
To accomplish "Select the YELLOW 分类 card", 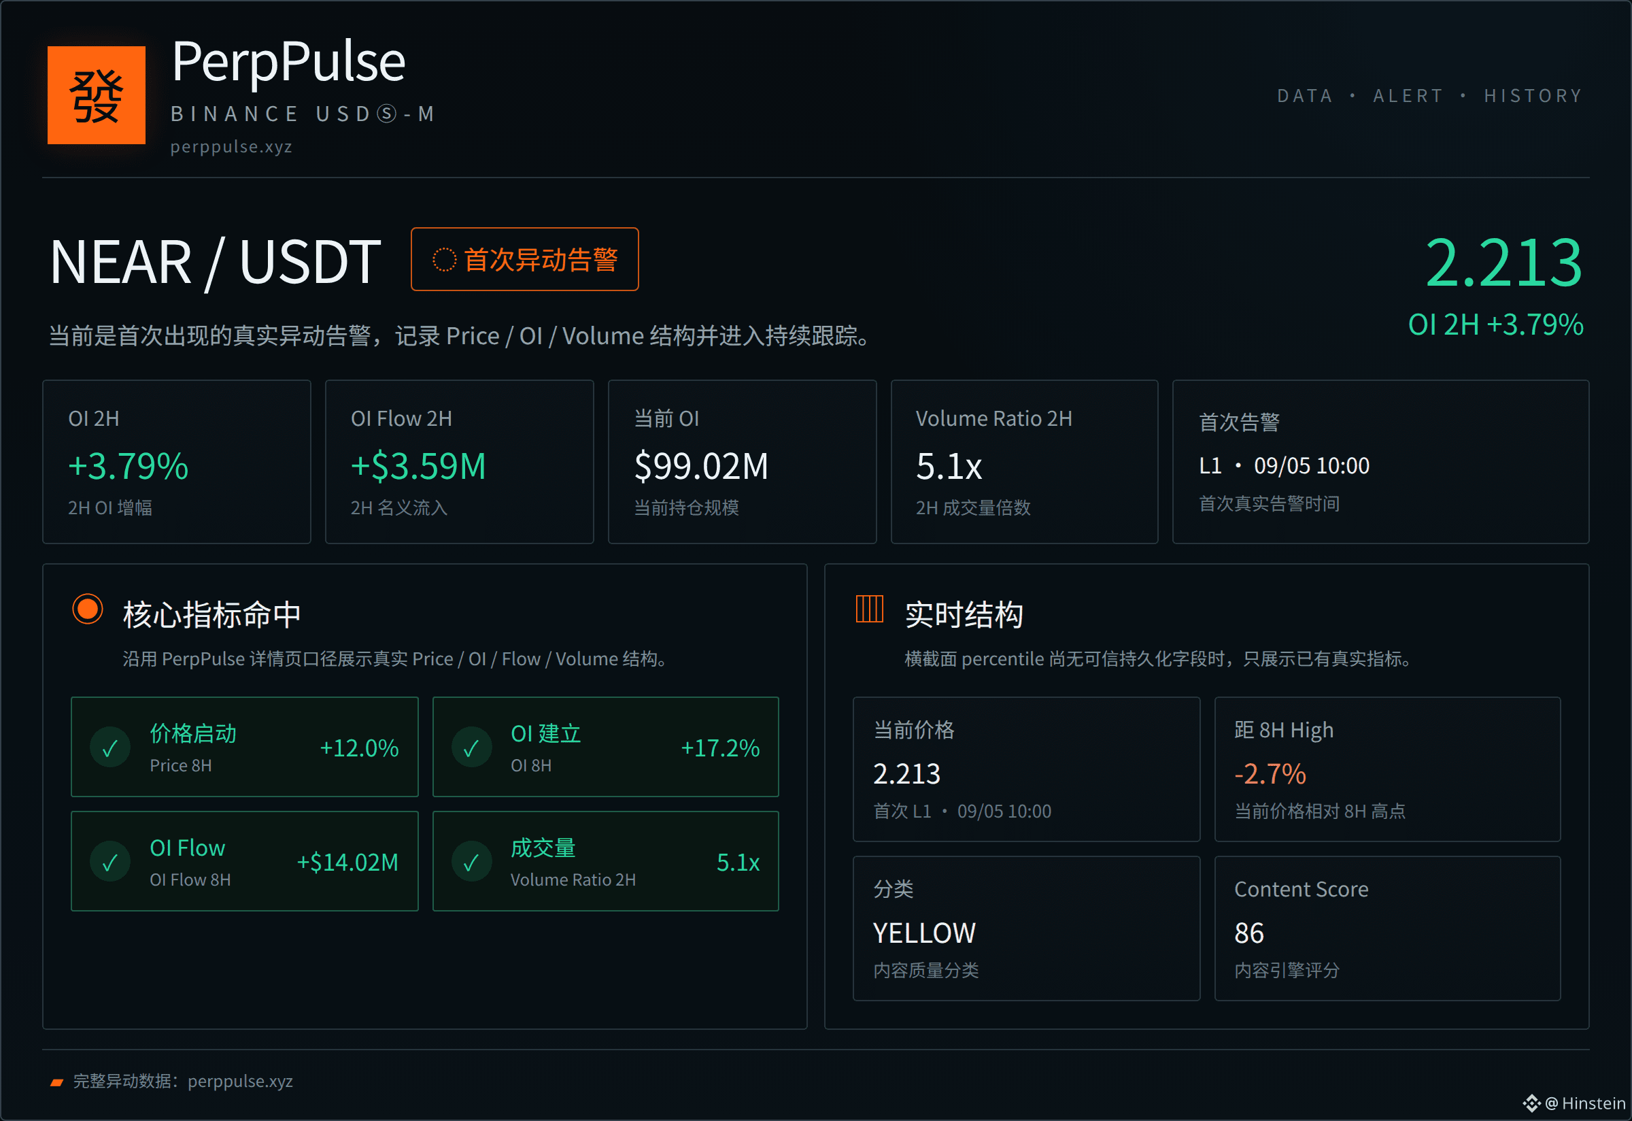I will [1026, 928].
